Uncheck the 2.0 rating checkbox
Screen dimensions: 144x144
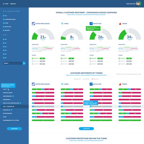(4, 47)
